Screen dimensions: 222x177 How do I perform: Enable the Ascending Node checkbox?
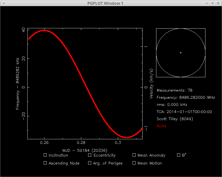(45, 163)
